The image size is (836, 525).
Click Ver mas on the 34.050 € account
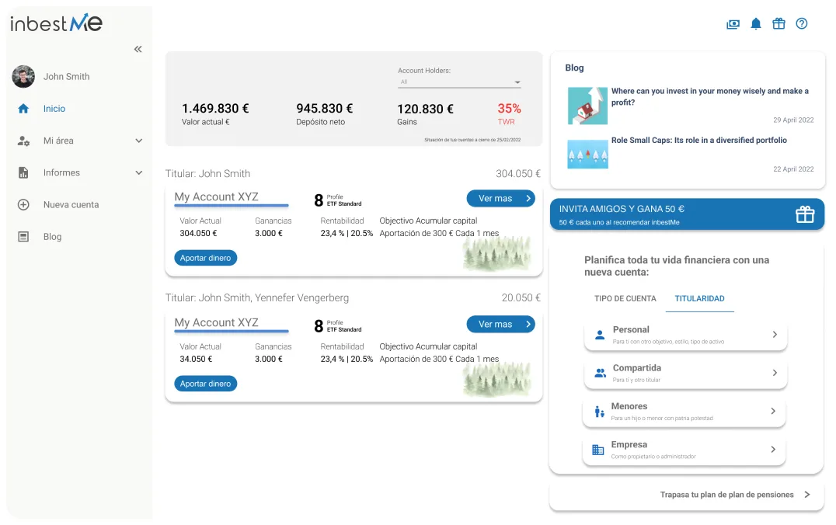(500, 324)
